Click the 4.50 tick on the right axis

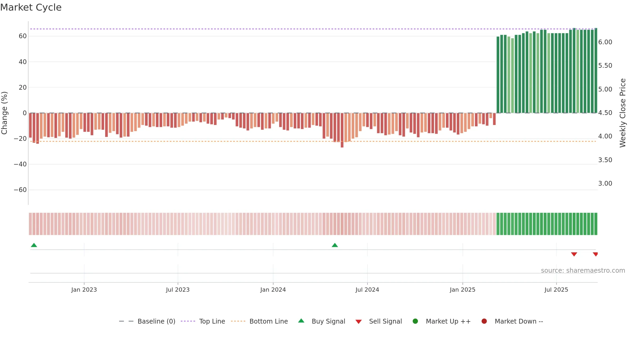coord(605,113)
